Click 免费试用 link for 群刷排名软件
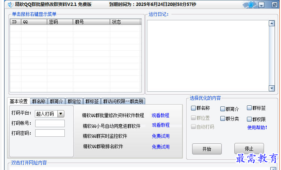 coord(161,147)
